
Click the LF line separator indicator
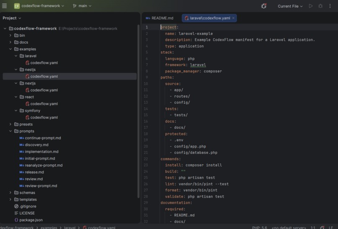[331, 227]
